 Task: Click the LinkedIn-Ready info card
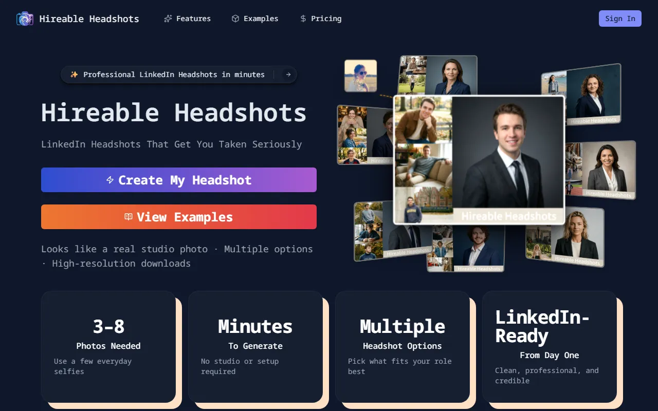coord(550,347)
